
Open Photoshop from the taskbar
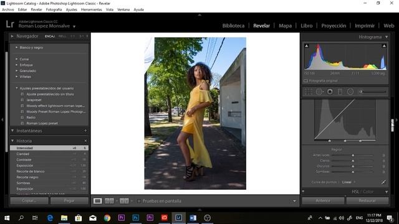tap(136, 218)
